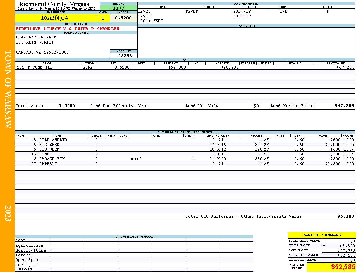Click Forest row label

23,255
